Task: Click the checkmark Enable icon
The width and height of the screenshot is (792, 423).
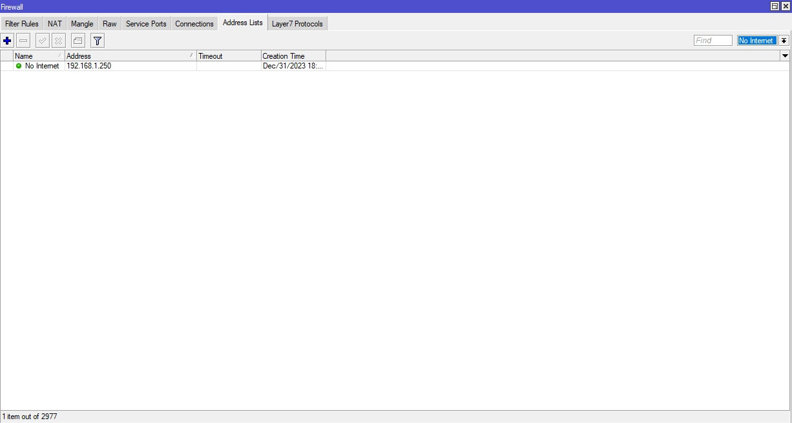Action: (x=42, y=41)
